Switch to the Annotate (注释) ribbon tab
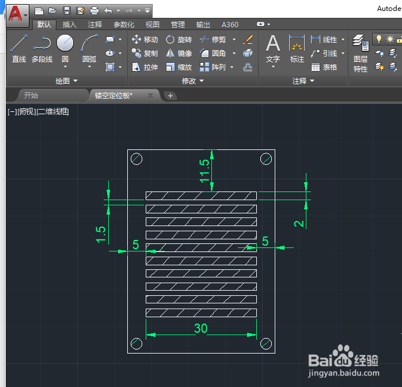The height and width of the screenshot is (387, 402). coord(95,25)
